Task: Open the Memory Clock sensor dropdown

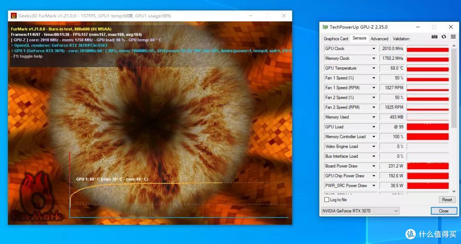Action: tap(373, 58)
